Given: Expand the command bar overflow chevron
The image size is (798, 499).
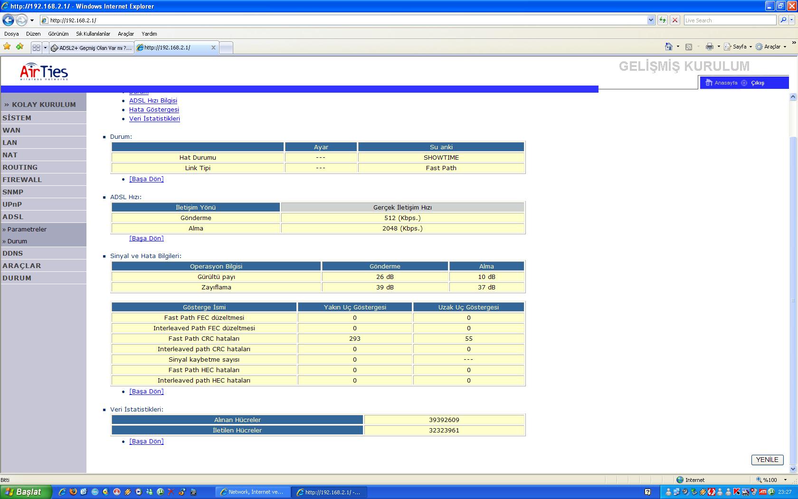Looking at the screenshot, I should point(794,43).
